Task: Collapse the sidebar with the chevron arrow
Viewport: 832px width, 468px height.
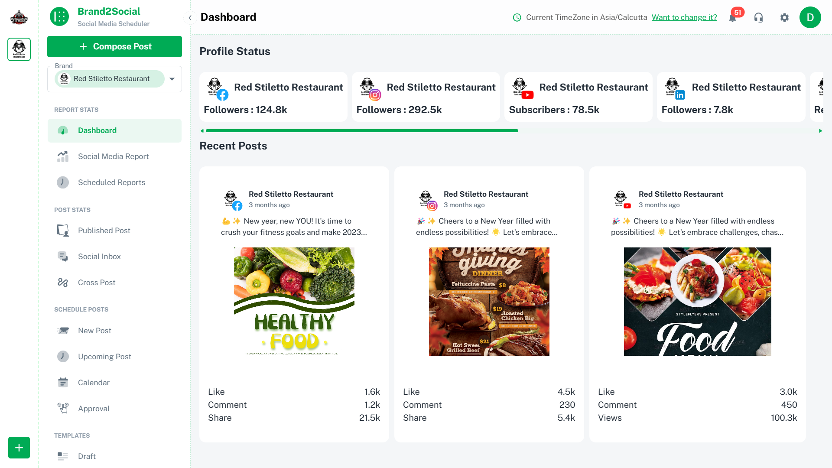Action: coord(190,18)
